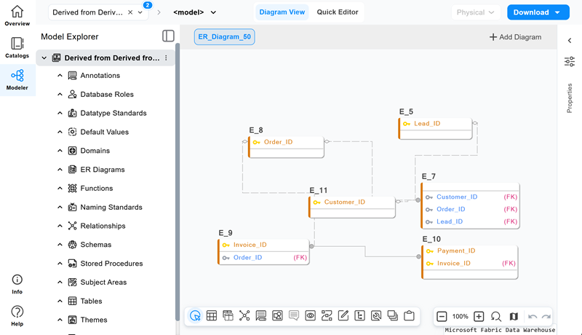Select Stored Procedures tree item

(111, 264)
